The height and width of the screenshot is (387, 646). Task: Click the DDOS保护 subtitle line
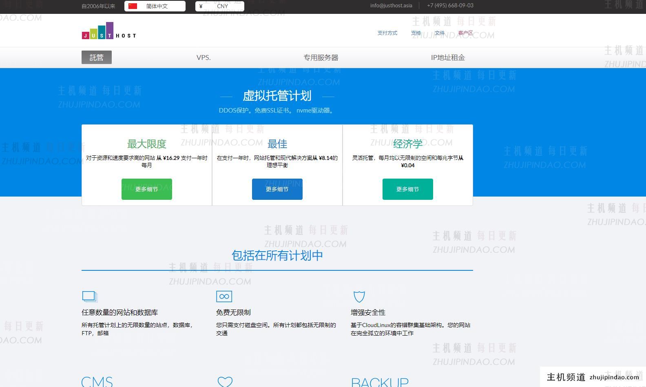coord(277,111)
